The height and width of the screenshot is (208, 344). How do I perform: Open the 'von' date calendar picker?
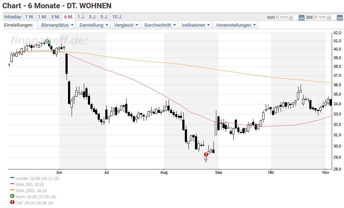pyautogui.click(x=302, y=17)
